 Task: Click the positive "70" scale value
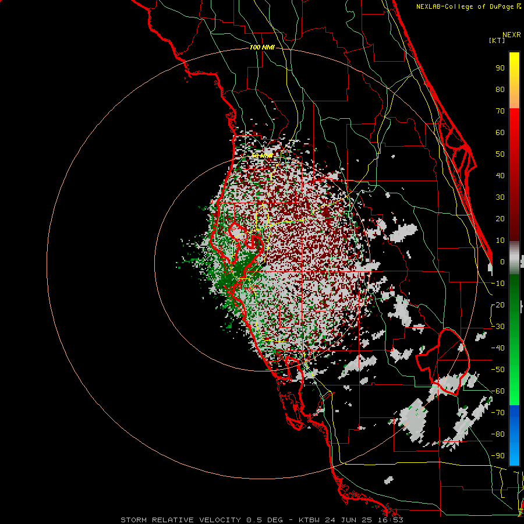(500, 111)
